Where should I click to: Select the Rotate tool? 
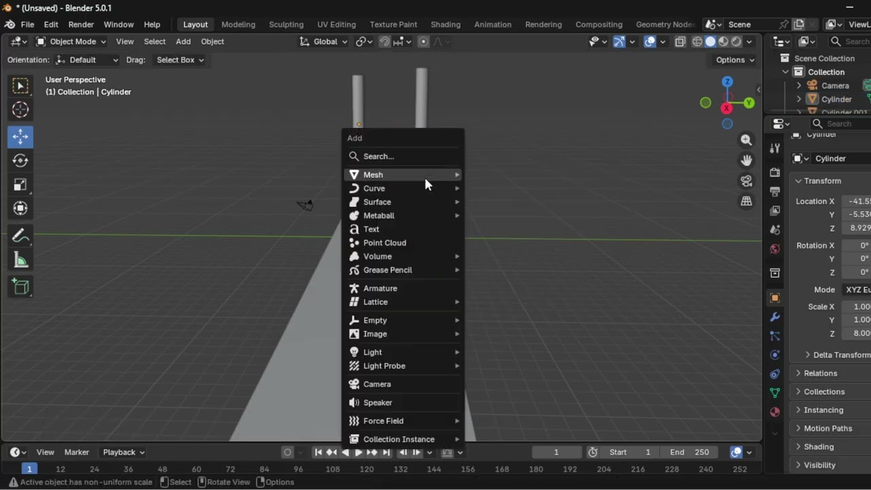point(20,161)
